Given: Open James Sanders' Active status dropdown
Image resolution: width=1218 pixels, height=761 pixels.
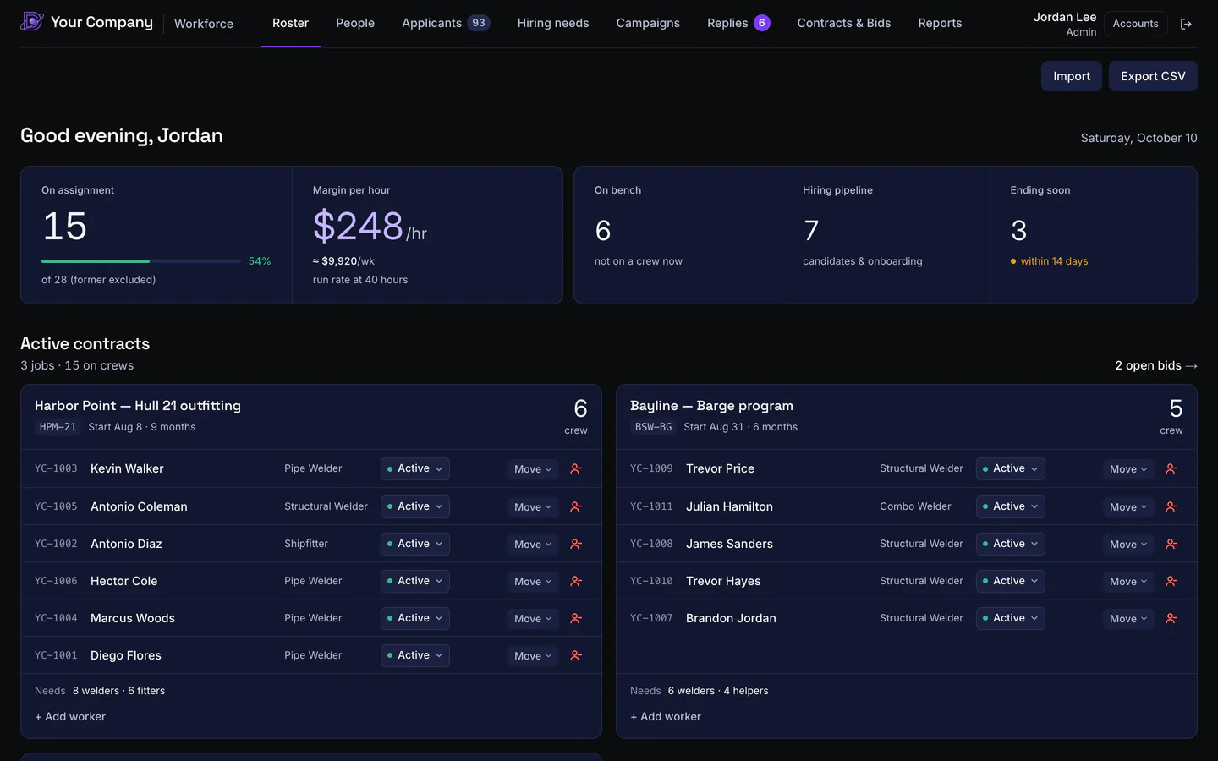Looking at the screenshot, I should [1010, 544].
